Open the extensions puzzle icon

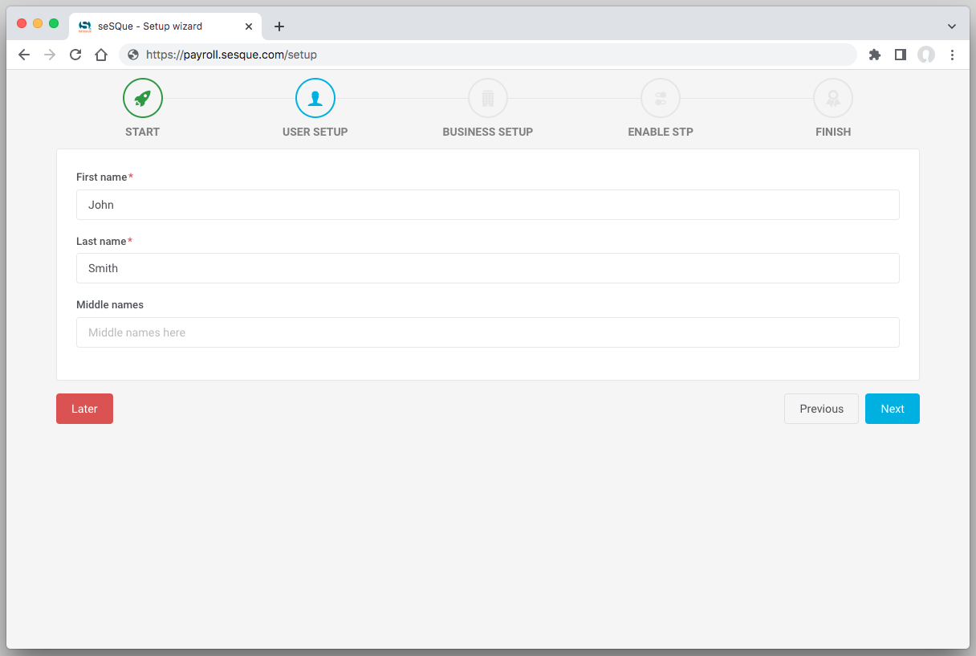(x=875, y=55)
